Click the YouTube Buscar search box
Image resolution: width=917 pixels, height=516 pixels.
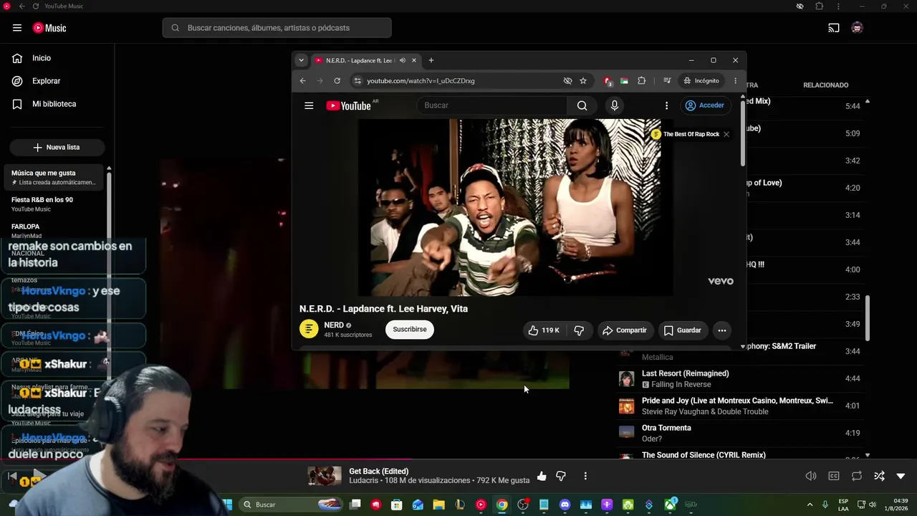pos(491,105)
